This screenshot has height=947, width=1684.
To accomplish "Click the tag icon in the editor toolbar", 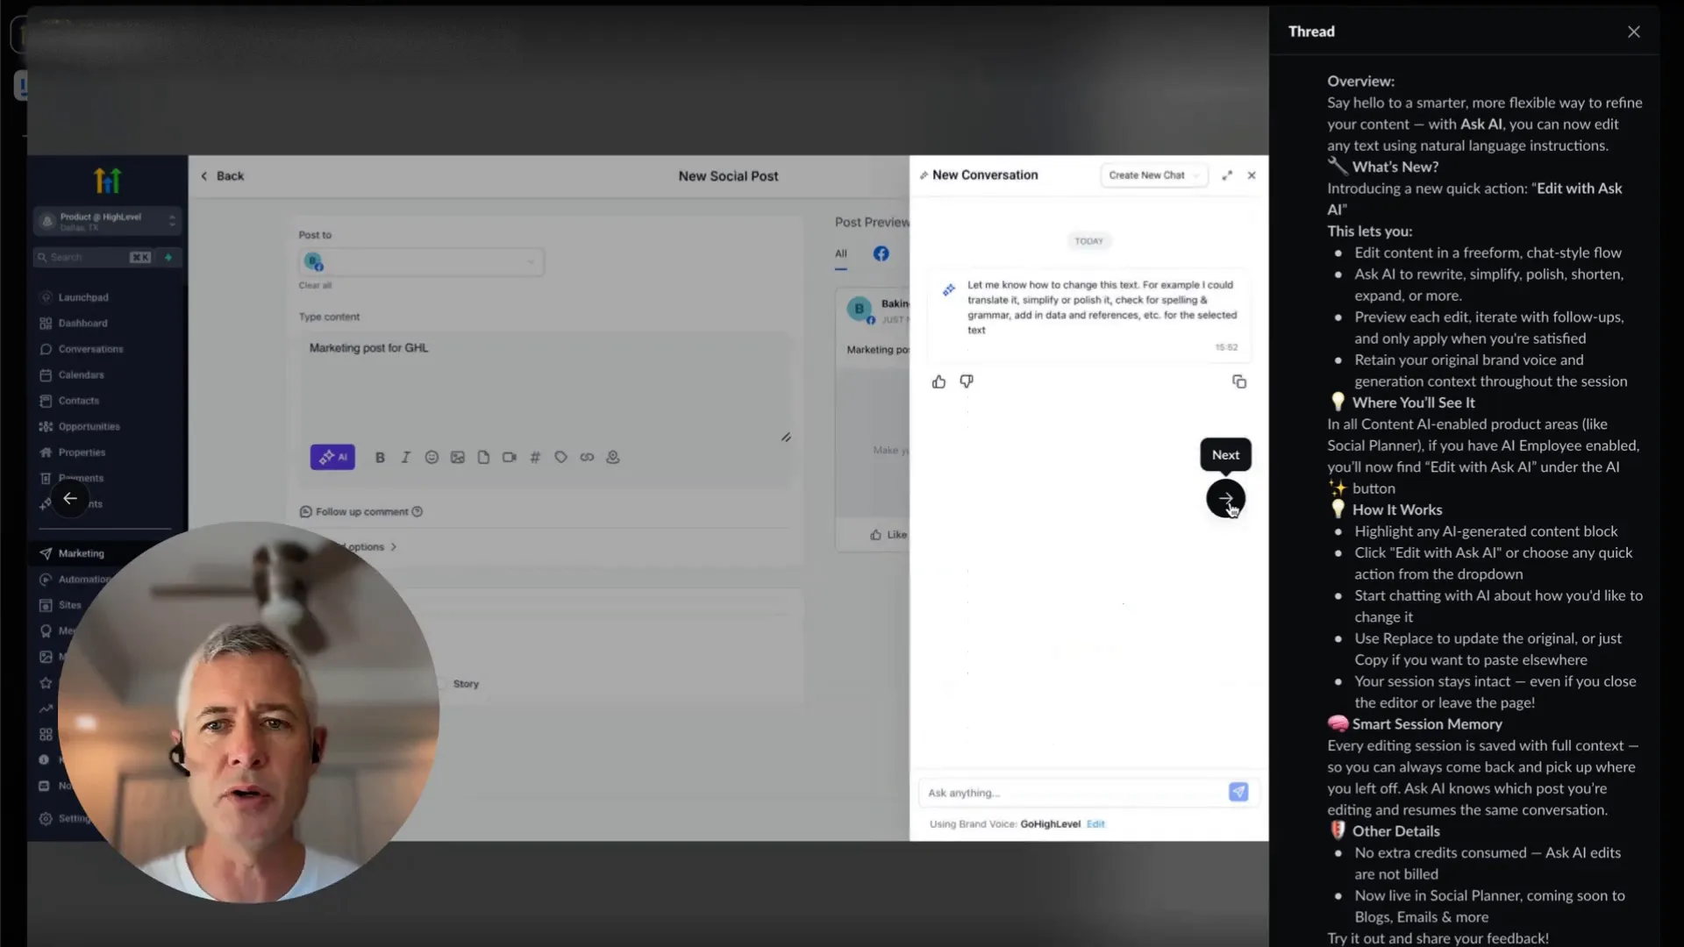I will click(560, 457).
